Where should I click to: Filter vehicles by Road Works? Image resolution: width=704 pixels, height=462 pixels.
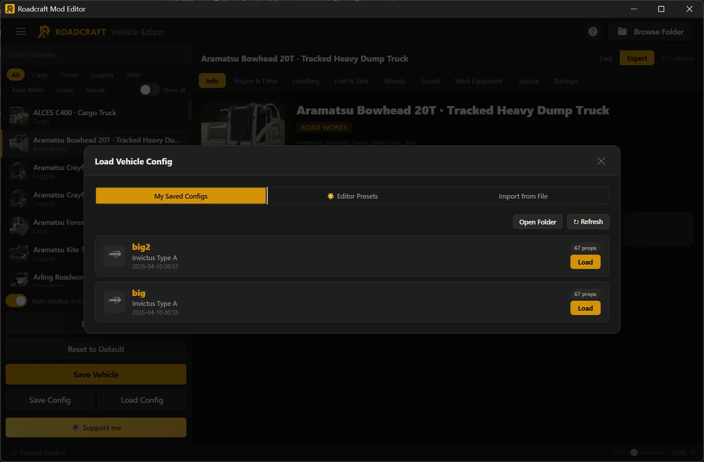[27, 90]
